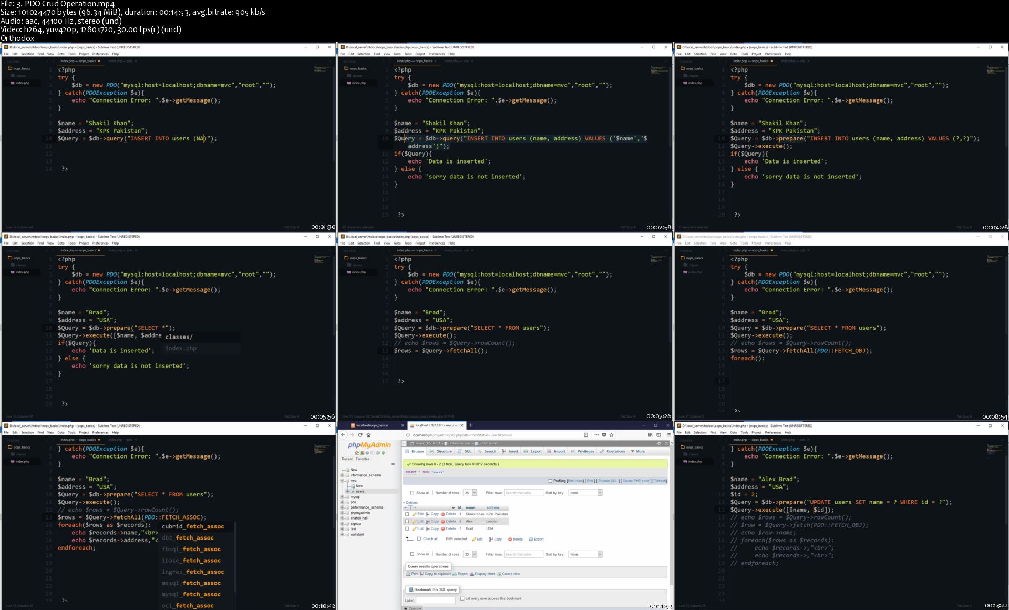Click the Edit inline link
Image resolution: width=1009 pixels, height=610 pixels.
point(575,481)
